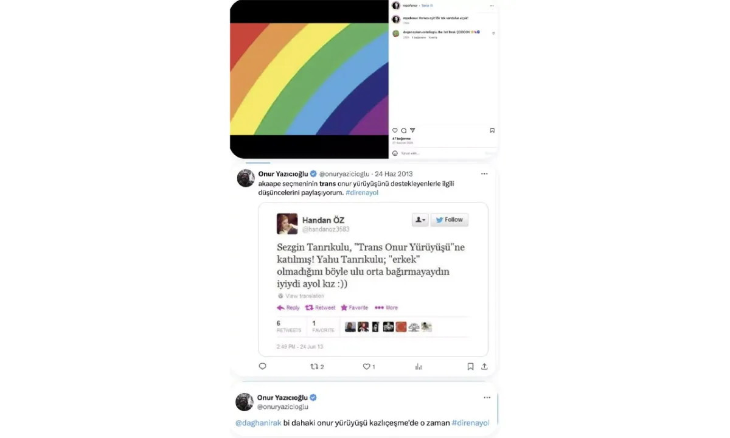Open the more options menu on the 2013 tweet
Image resolution: width=730 pixels, height=438 pixels.
tap(484, 173)
